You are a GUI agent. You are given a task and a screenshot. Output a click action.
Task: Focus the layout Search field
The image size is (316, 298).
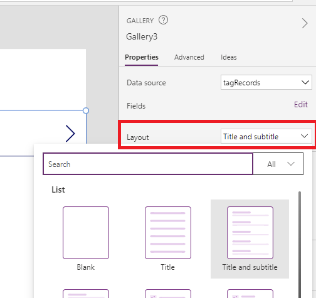[148, 164]
